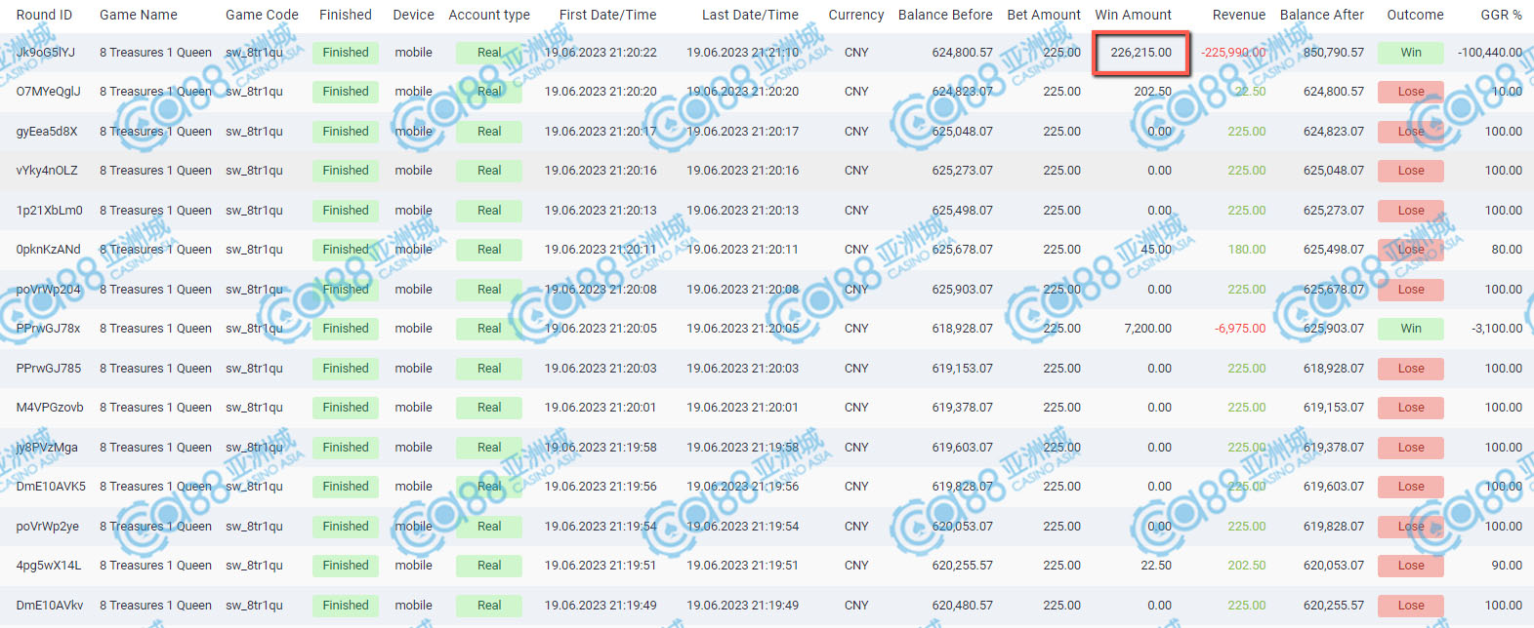Click the Balance After column header
Viewport: 1534px width, 628px height.
(x=1322, y=15)
